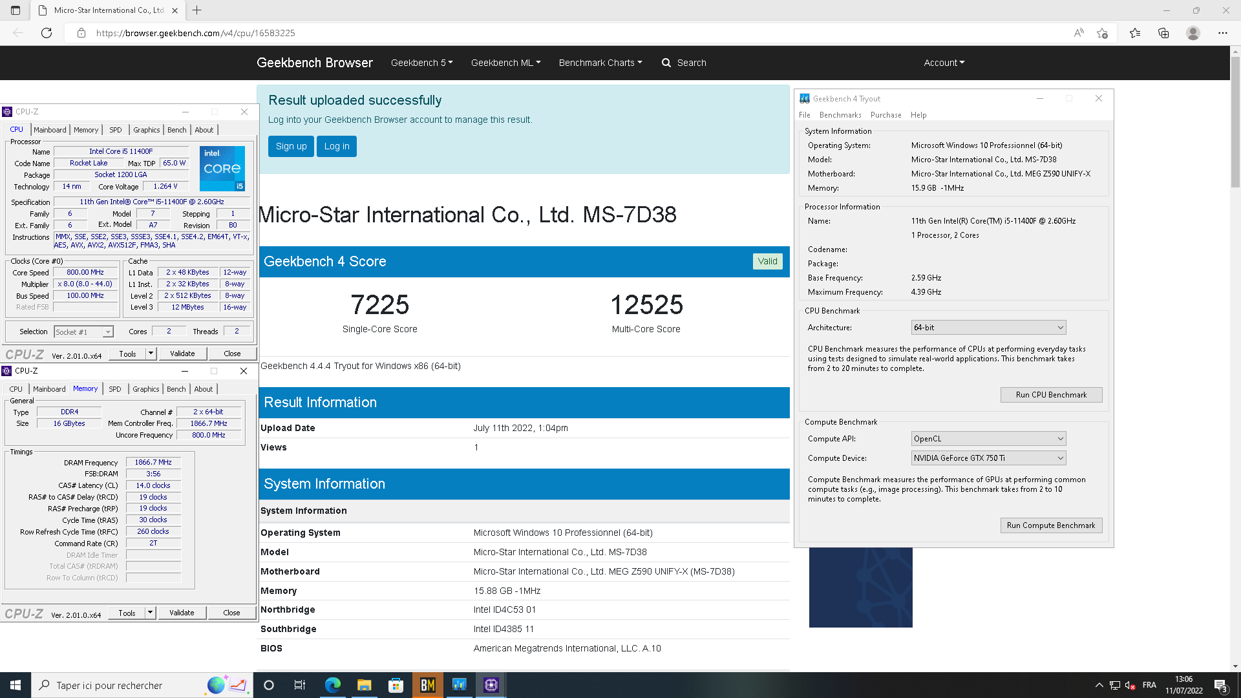Click the Sign up button
Viewport: 1241px width, 698px height.
pyautogui.click(x=291, y=146)
